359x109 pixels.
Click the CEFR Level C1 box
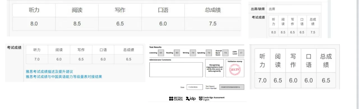pyautogui.click(x=241, y=53)
